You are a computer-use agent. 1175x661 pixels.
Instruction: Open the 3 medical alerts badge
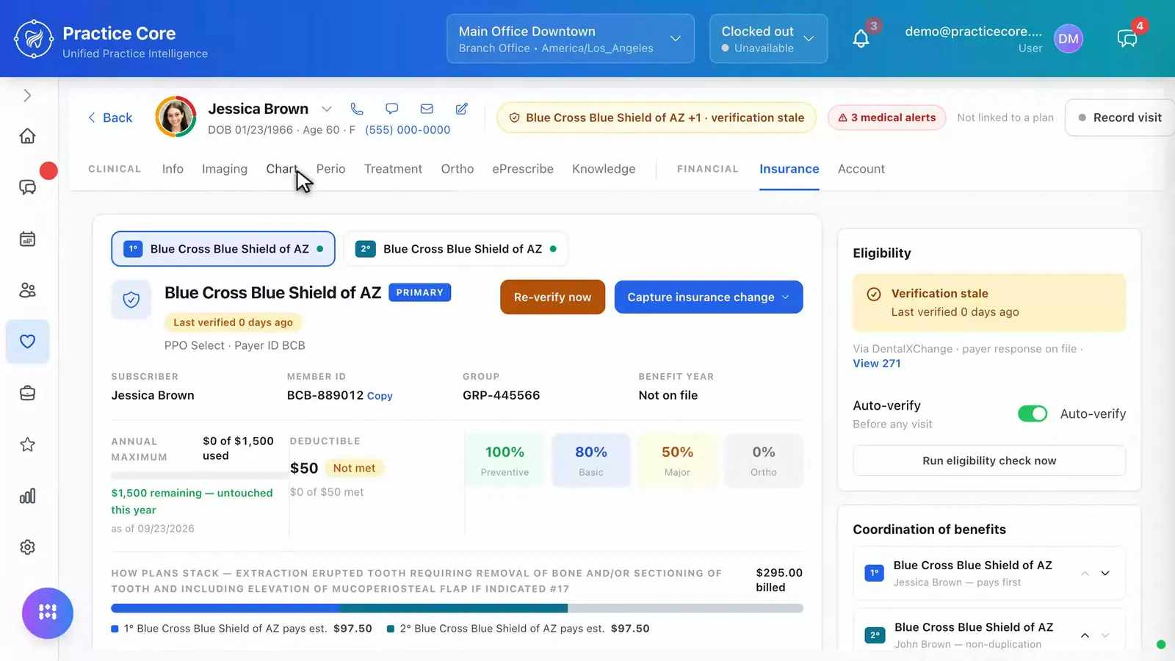[x=887, y=118]
